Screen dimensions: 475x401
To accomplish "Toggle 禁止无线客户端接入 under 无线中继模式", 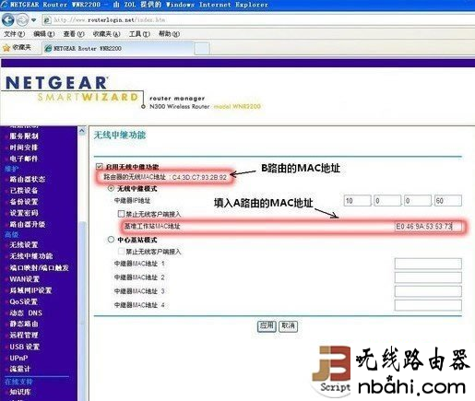I will [121, 214].
